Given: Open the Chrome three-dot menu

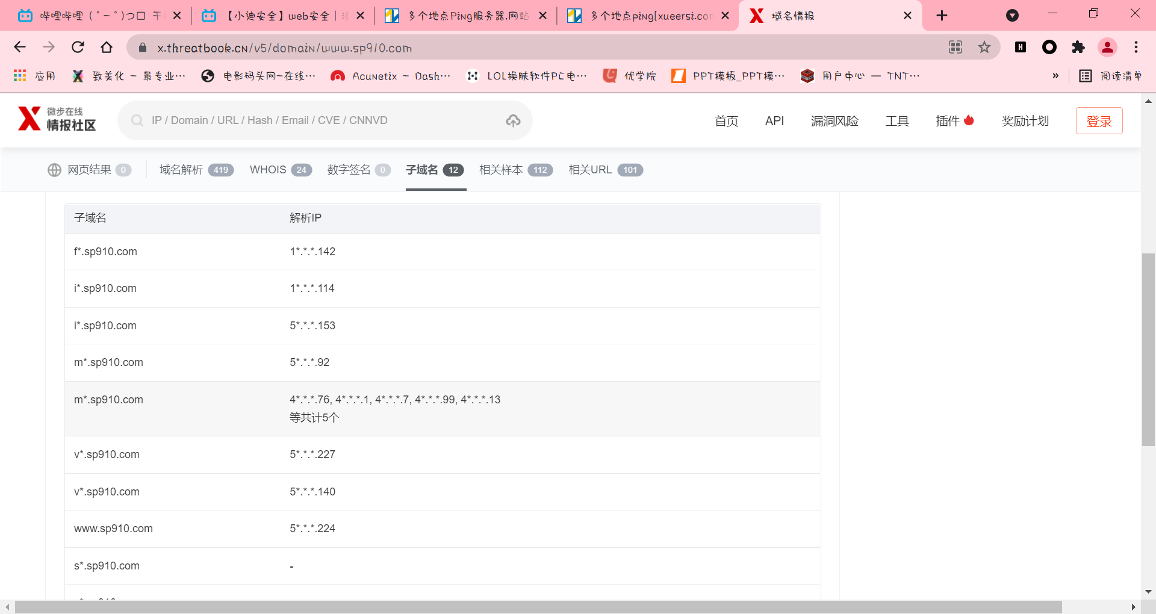Looking at the screenshot, I should tap(1136, 48).
